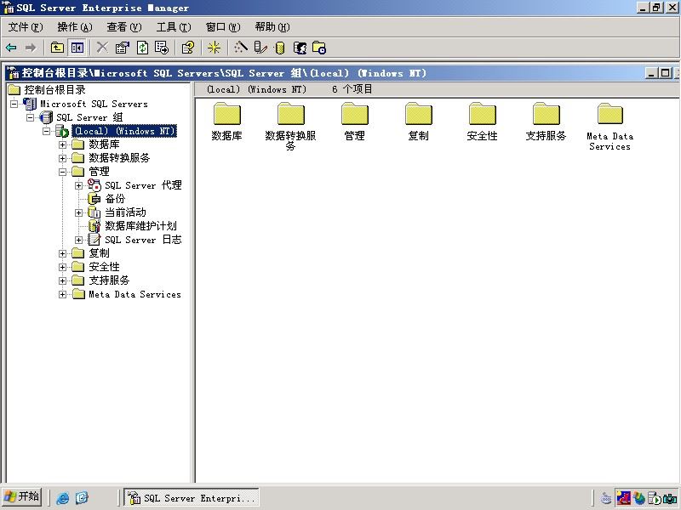
Task: Expand the 当前活动 tree node
Action: pyautogui.click(x=78, y=213)
